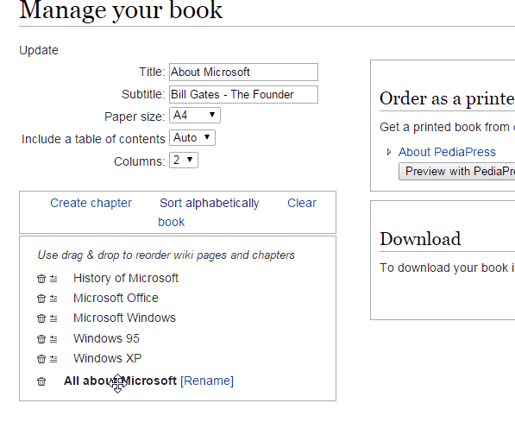Select the Microsoft Windows page entry

[124, 318]
